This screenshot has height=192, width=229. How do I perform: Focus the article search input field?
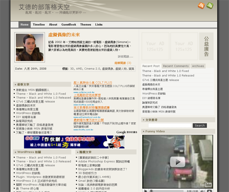[170, 126]
